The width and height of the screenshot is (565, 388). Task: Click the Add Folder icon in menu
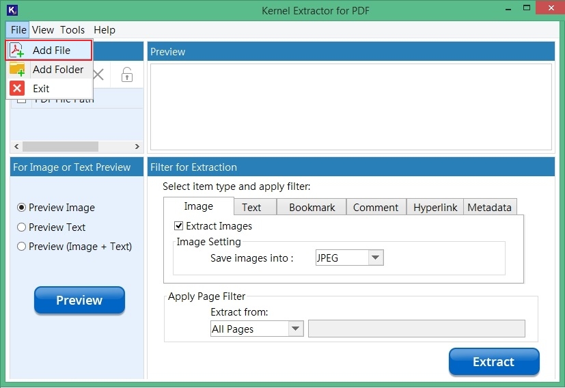16,69
